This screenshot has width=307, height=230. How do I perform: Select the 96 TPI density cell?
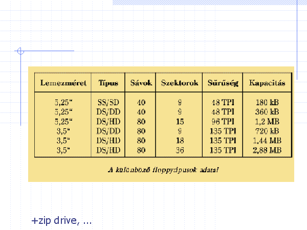click(222, 121)
